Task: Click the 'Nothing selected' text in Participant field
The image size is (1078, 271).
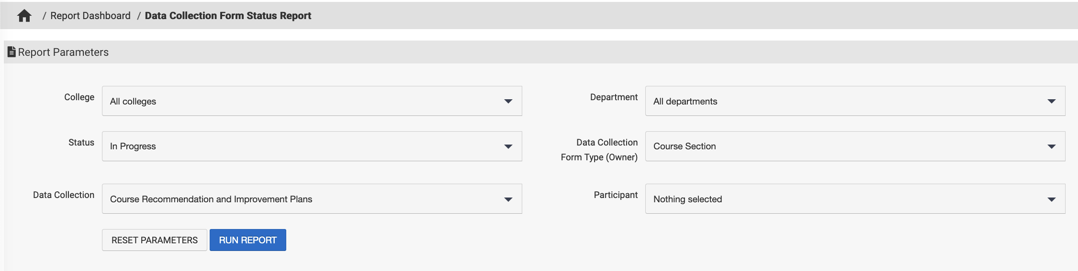Action: coord(687,199)
